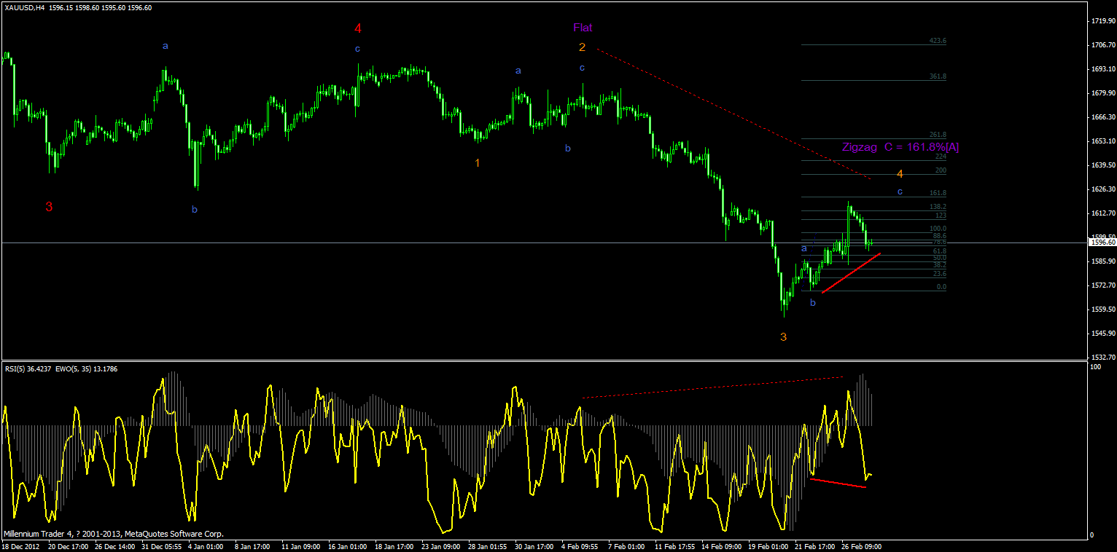Select the orange '2' wave label under Flat
The image size is (1117, 552).
coord(583,47)
